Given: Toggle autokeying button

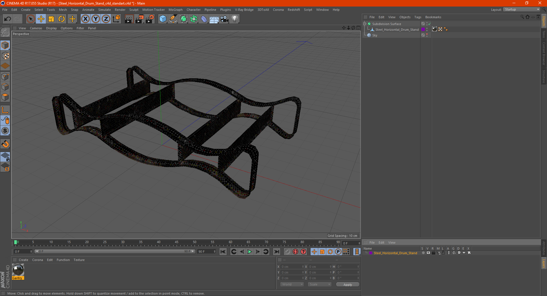Looking at the screenshot, I should click(295, 252).
